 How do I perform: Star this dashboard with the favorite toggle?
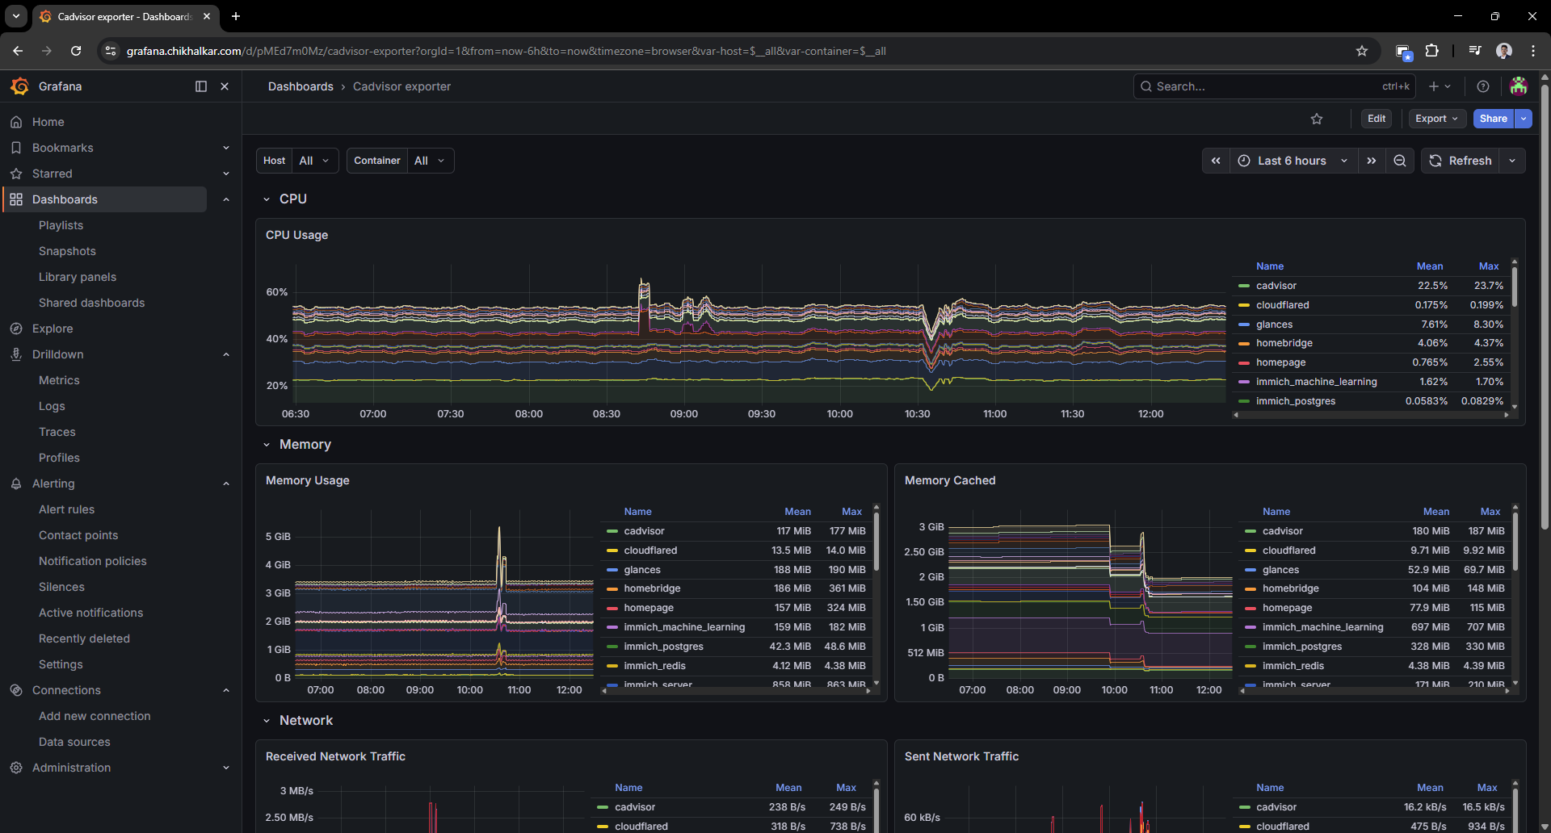(1317, 119)
